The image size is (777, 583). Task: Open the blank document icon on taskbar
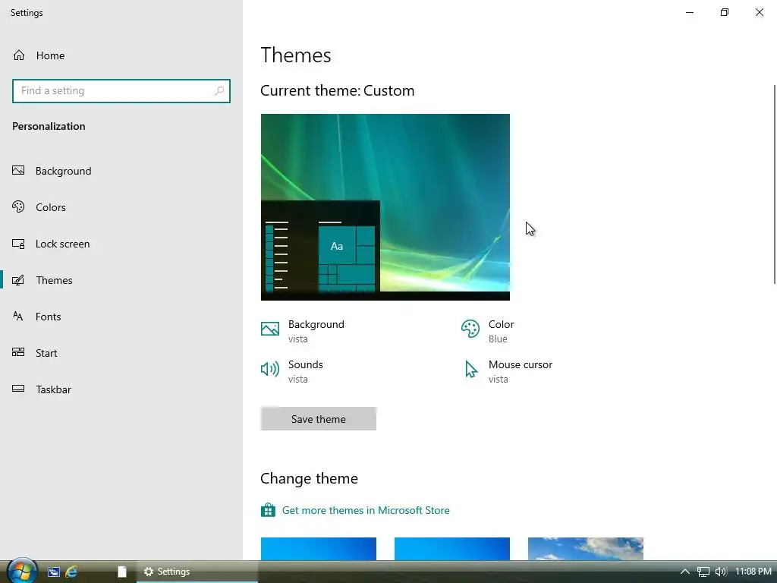tap(122, 572)
